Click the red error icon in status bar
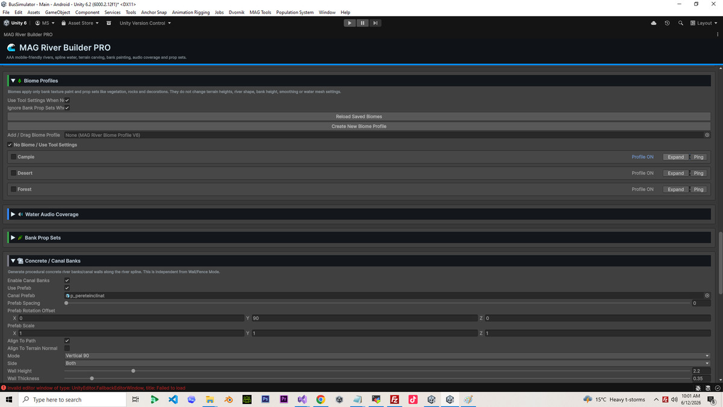The width and height of the screenshot is (723, 407). pyautogui.click(x=4, y=388)
